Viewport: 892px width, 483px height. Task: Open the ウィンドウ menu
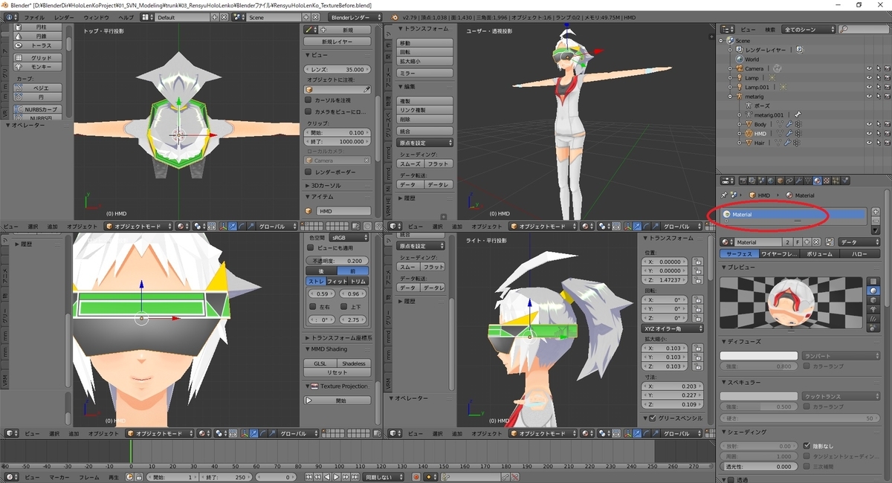(96, 16)
